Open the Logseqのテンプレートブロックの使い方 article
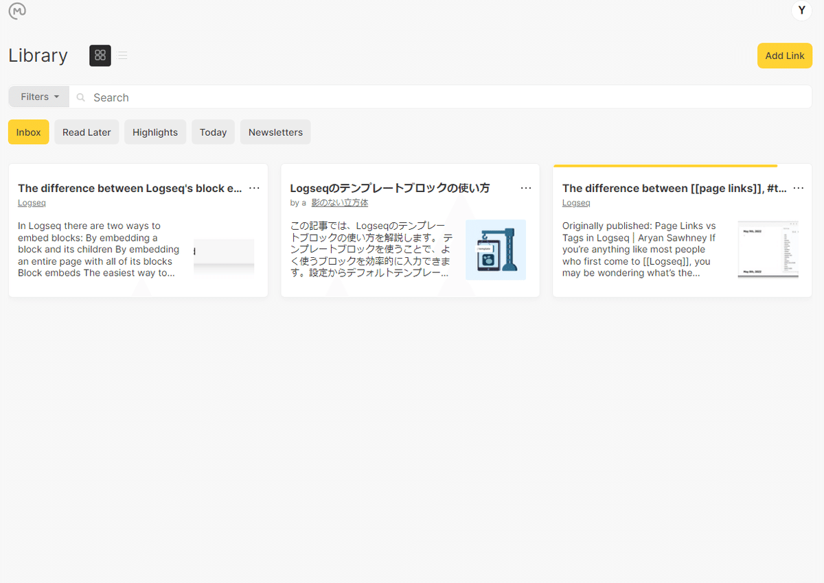This screenshot has height=583, width=824. tap(390, 188)
